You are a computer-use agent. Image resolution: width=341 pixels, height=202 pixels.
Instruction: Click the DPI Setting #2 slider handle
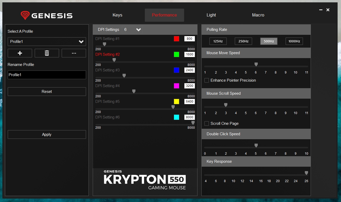114,60
